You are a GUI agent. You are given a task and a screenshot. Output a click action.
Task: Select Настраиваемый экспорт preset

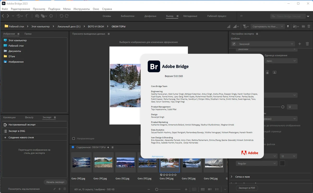[34, 125]
